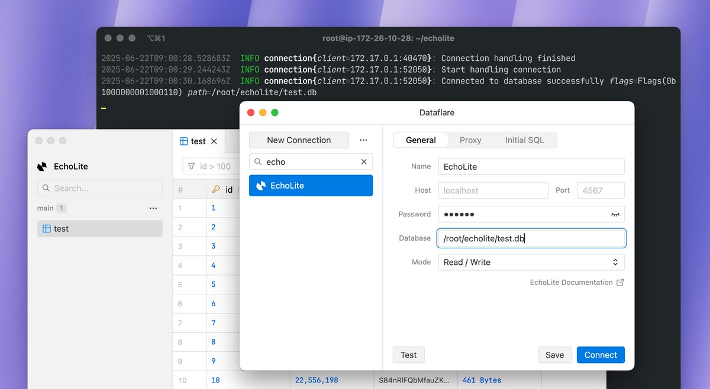The width and height of the screenshot is (710, 389).
Task: Click the key icon in id column header
Action: 216,190
